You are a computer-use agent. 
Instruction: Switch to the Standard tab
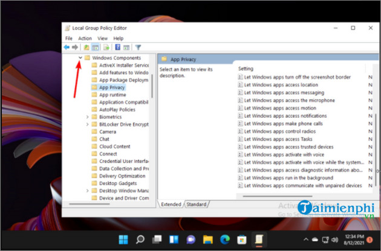point(196,205)
